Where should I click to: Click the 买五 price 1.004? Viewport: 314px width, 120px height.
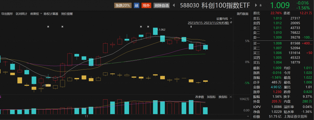point(278,62)
